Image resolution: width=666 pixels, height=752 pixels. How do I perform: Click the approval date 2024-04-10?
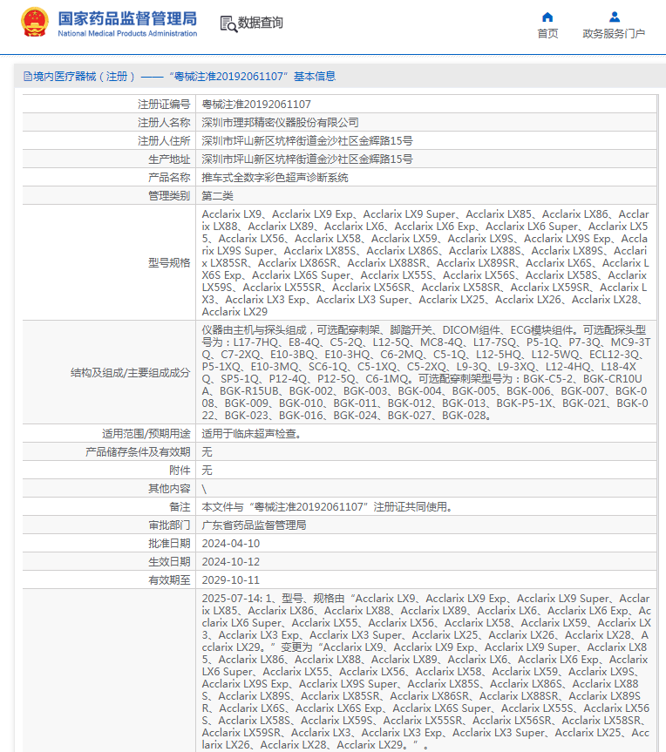[x=230, y=544]
